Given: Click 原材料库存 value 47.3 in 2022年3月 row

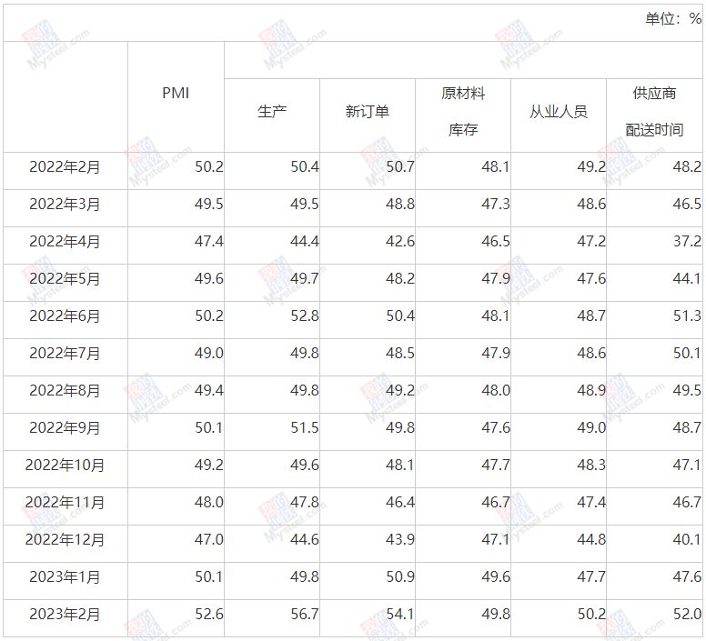Looking at the screenshot, I should coord(496,205).
